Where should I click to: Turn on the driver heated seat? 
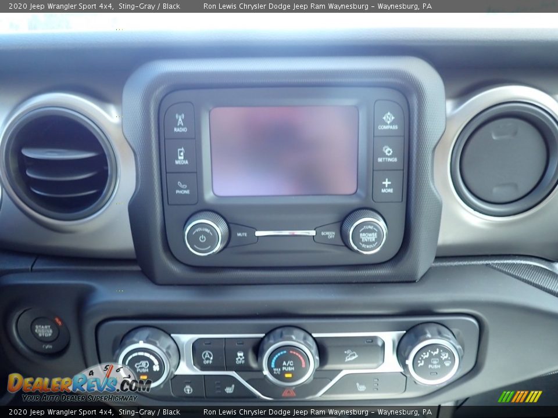coord(229,388)
